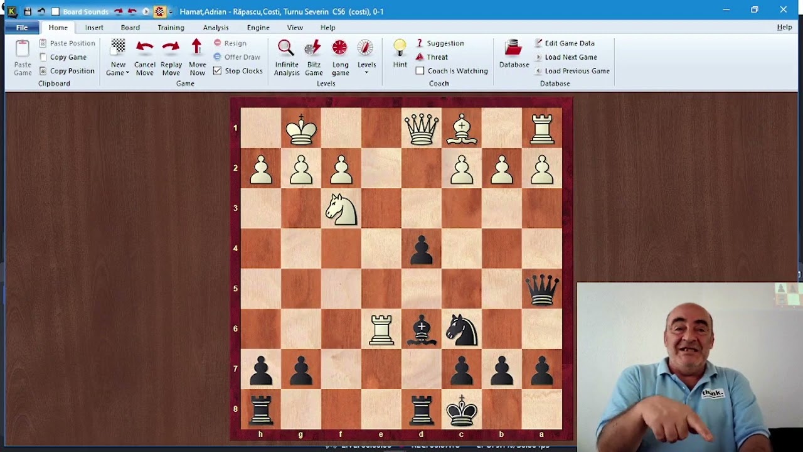
Task: Click the black rook on h8
Action: coord(261,410)
